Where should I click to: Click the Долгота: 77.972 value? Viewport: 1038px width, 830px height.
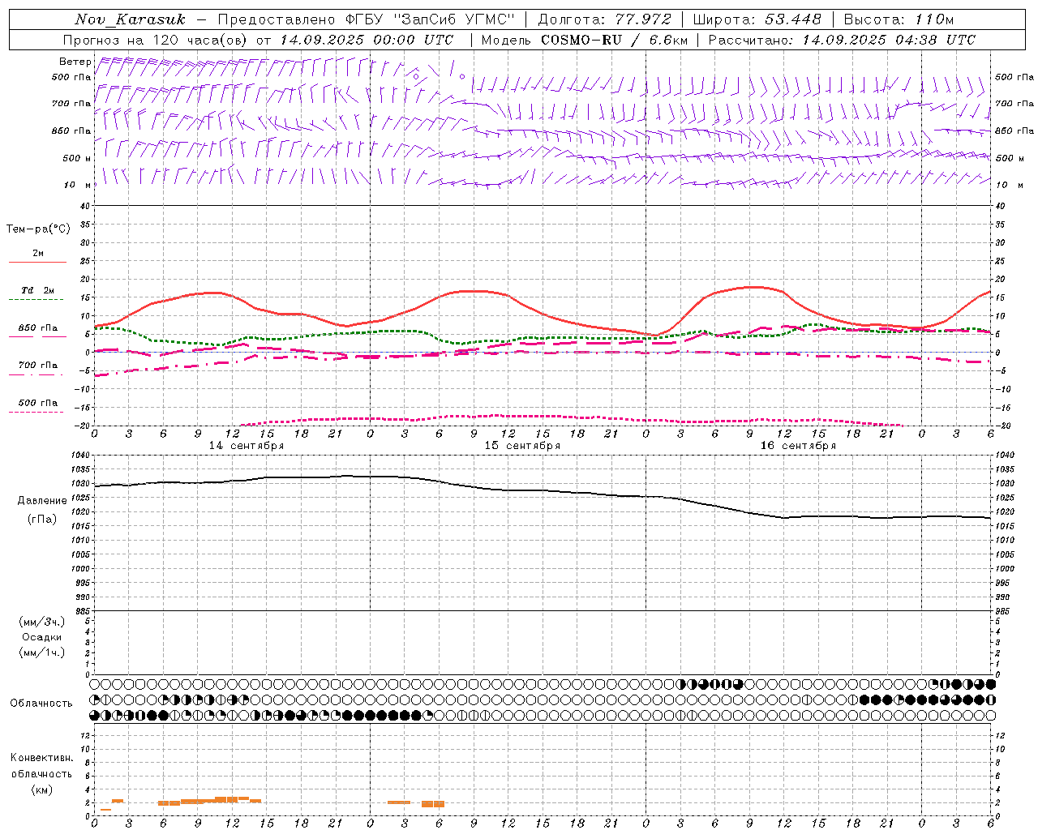click(605, 19)
